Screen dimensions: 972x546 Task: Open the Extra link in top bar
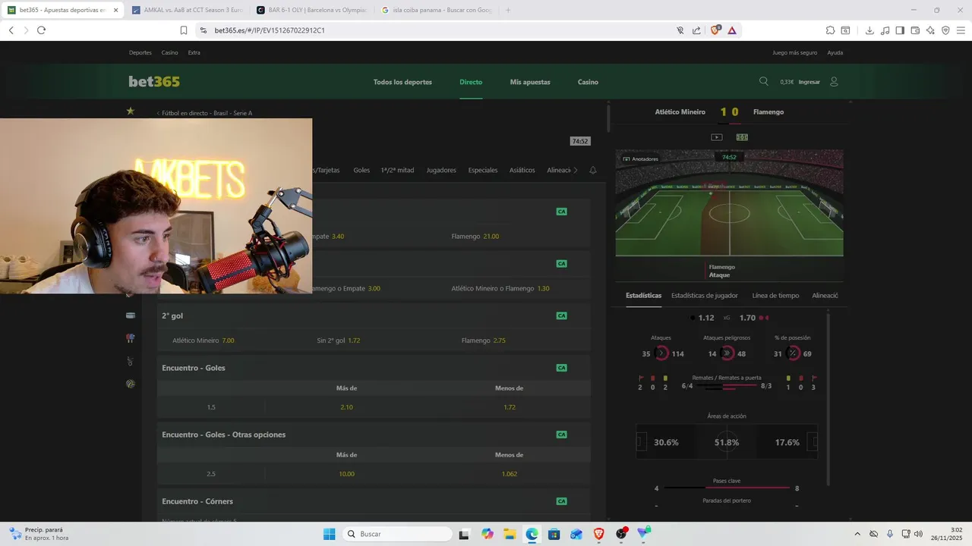coord(194,53)
